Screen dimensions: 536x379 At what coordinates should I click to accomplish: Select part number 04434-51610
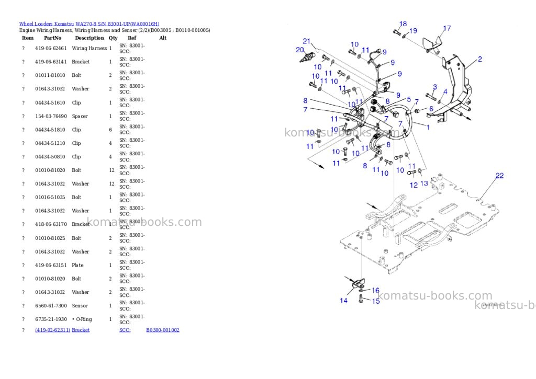pos(50,102)
